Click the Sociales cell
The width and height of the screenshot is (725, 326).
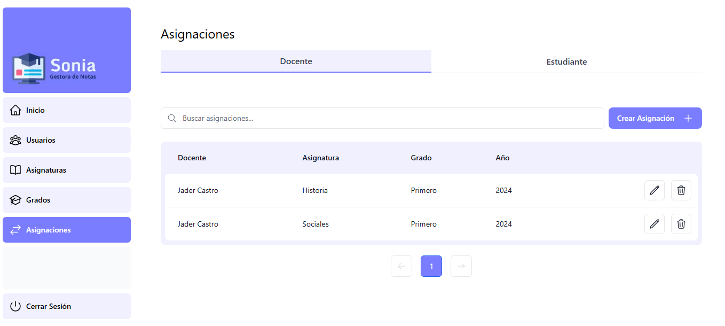pos(316,224)
